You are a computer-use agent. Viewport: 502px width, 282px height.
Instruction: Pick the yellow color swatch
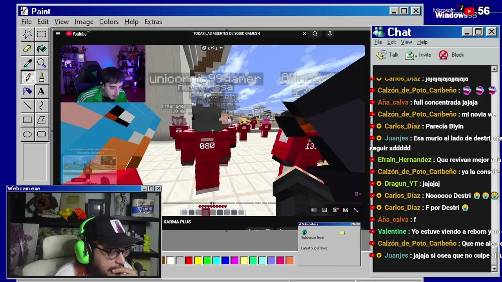point(198,260)
